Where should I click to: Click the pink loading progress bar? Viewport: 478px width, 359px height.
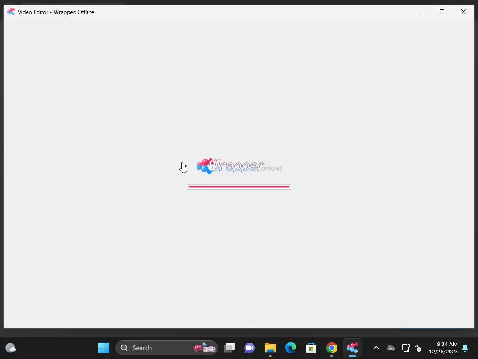click(239, 187)
